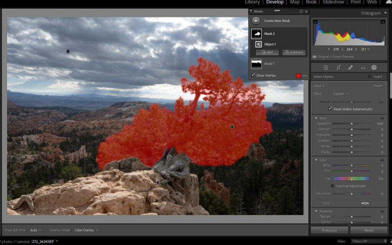Select the Mask 2 diamond pin on tree

click(232, 127)
